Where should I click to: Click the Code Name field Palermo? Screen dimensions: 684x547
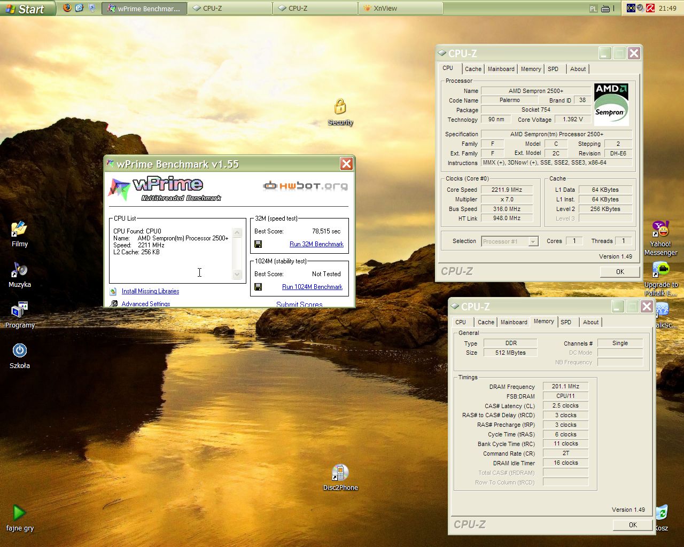click(x=510, y=100)
